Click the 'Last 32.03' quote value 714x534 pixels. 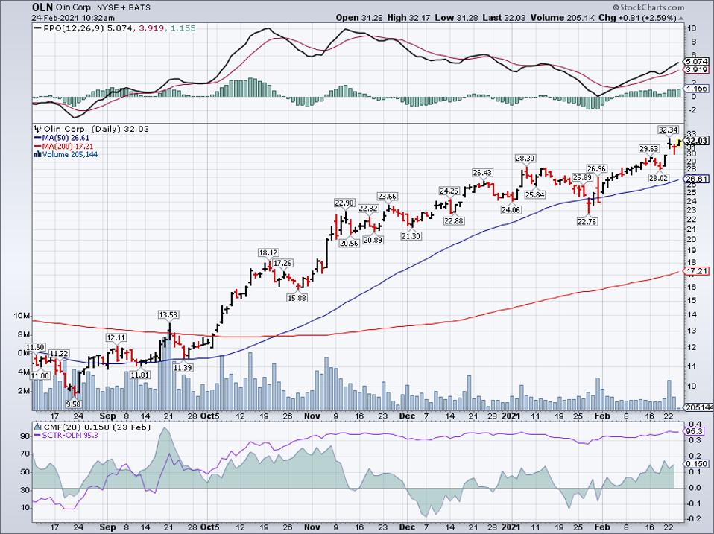pyautogui.click(x=504, y=18)
